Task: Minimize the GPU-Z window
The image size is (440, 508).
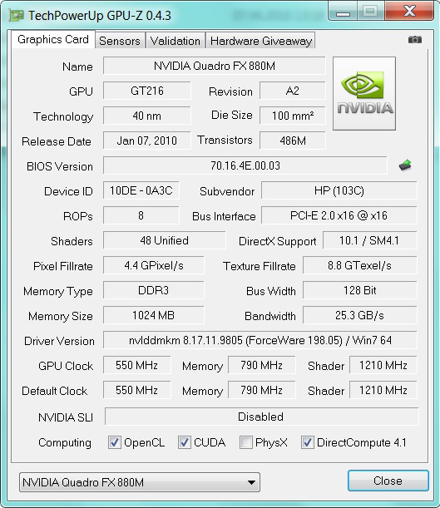Action: [343, 12]
